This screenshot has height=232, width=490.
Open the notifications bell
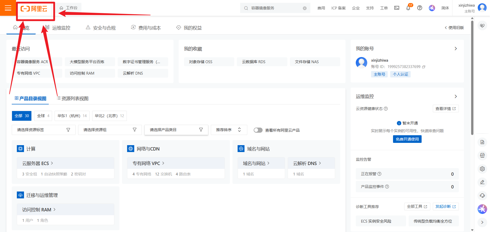coord(408,8)
